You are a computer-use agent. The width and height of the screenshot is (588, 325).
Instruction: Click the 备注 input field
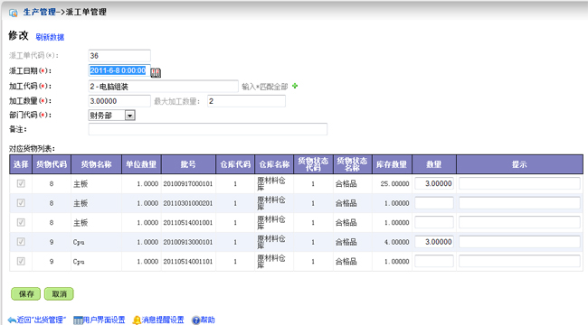[208, 129]
